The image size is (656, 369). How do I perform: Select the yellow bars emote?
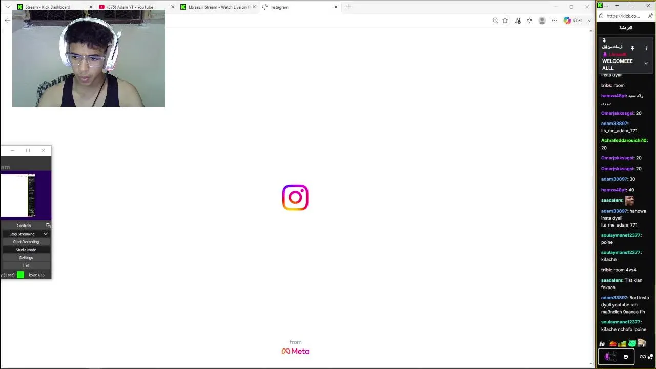(x=622, y=344)
